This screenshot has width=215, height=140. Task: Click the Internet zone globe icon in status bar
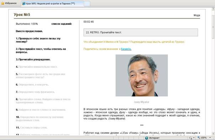[x=147, y=138]
